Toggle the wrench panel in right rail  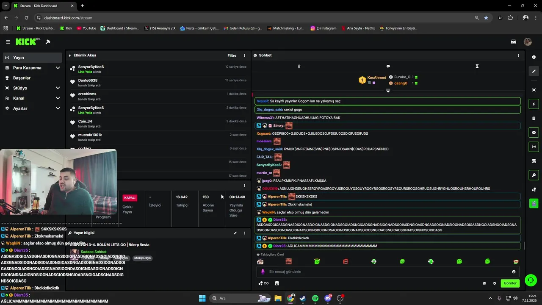(534, 175)
